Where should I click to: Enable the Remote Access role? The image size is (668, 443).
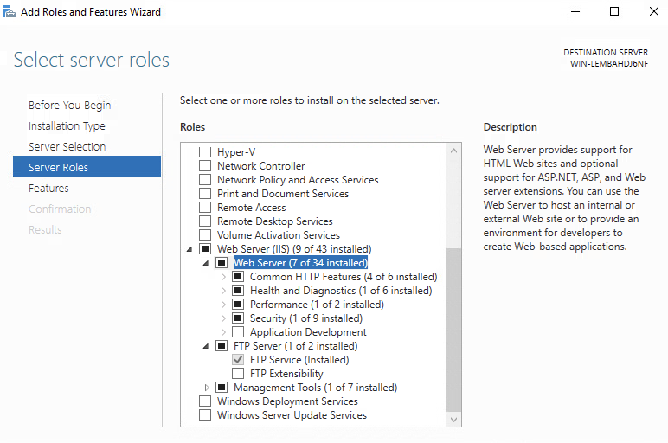pos(205,207)
